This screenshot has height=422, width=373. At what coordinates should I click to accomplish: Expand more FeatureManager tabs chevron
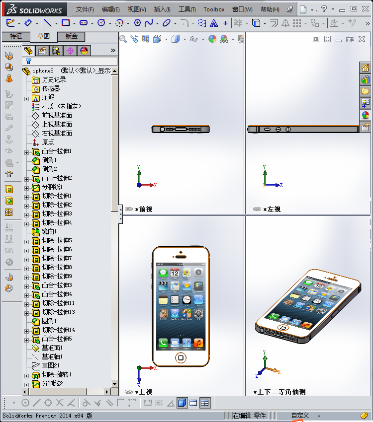point(113,50)
